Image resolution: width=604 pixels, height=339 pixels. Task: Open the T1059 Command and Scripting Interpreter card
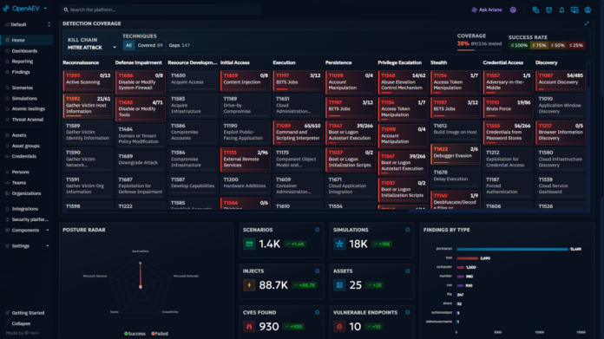(x=298, y=133)
